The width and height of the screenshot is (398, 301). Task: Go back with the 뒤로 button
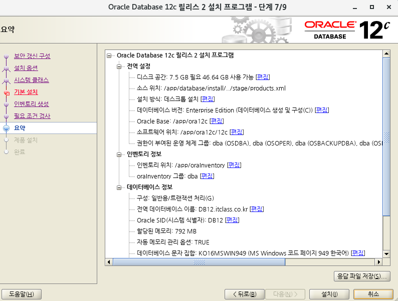tap(245, 294)
